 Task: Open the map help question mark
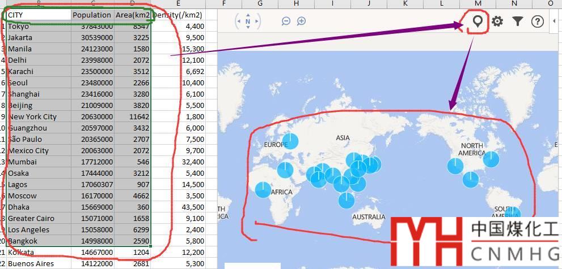click(x=537, y=21)
